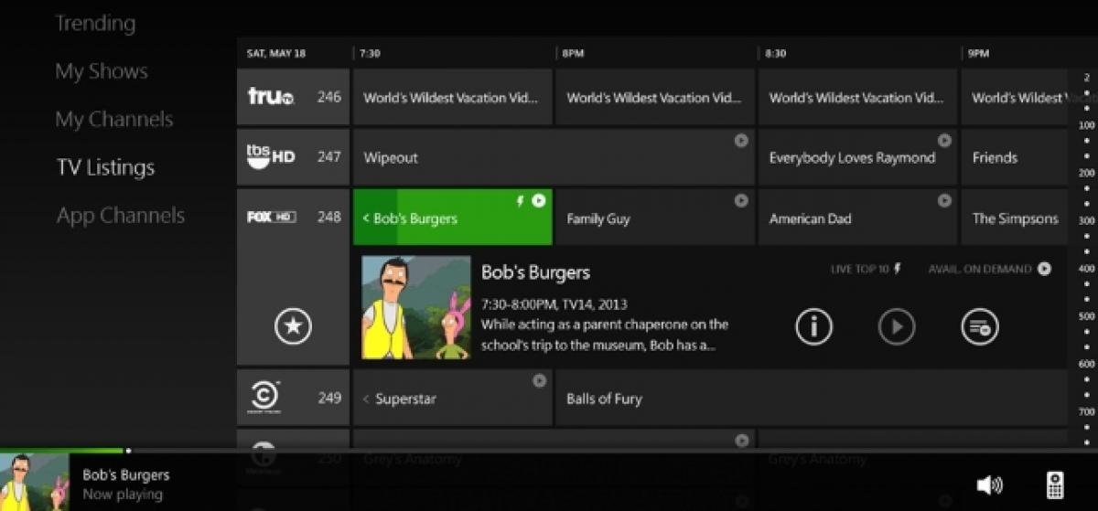Screen dimensions: 1098x511
Task: Select the truTV channel 246 logo
Action: [x=271, y=96]
